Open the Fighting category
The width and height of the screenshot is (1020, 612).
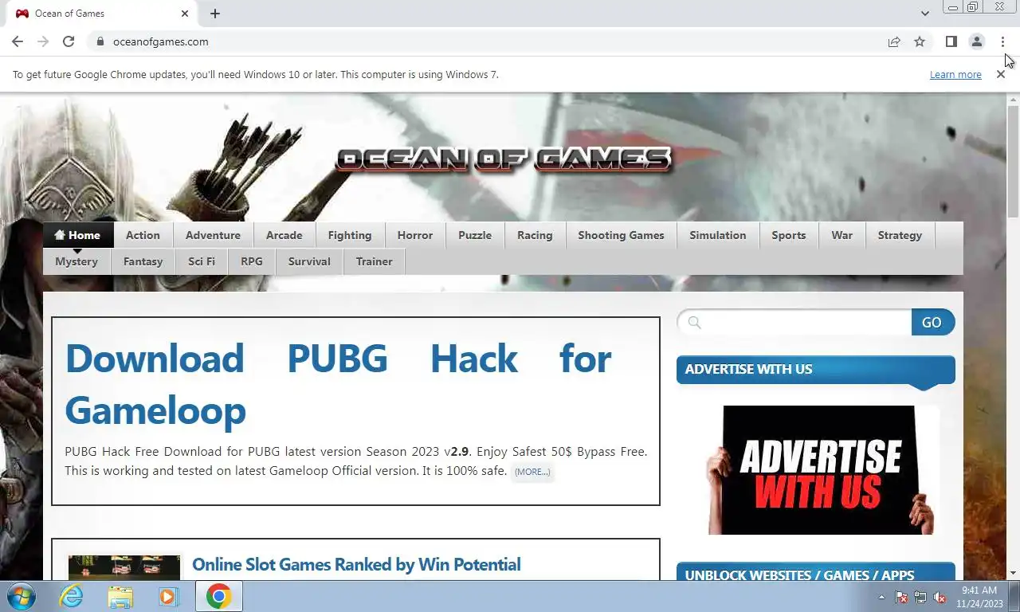point(350,235)
